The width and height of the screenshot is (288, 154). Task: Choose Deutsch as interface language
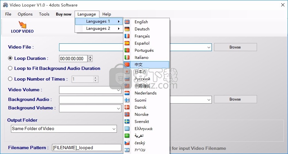pos(146,29)
